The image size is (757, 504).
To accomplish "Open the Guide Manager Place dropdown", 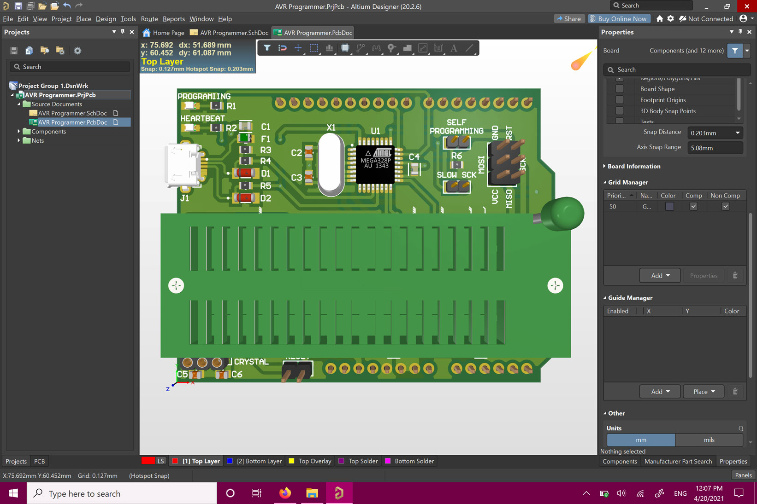I will point(704,391).
